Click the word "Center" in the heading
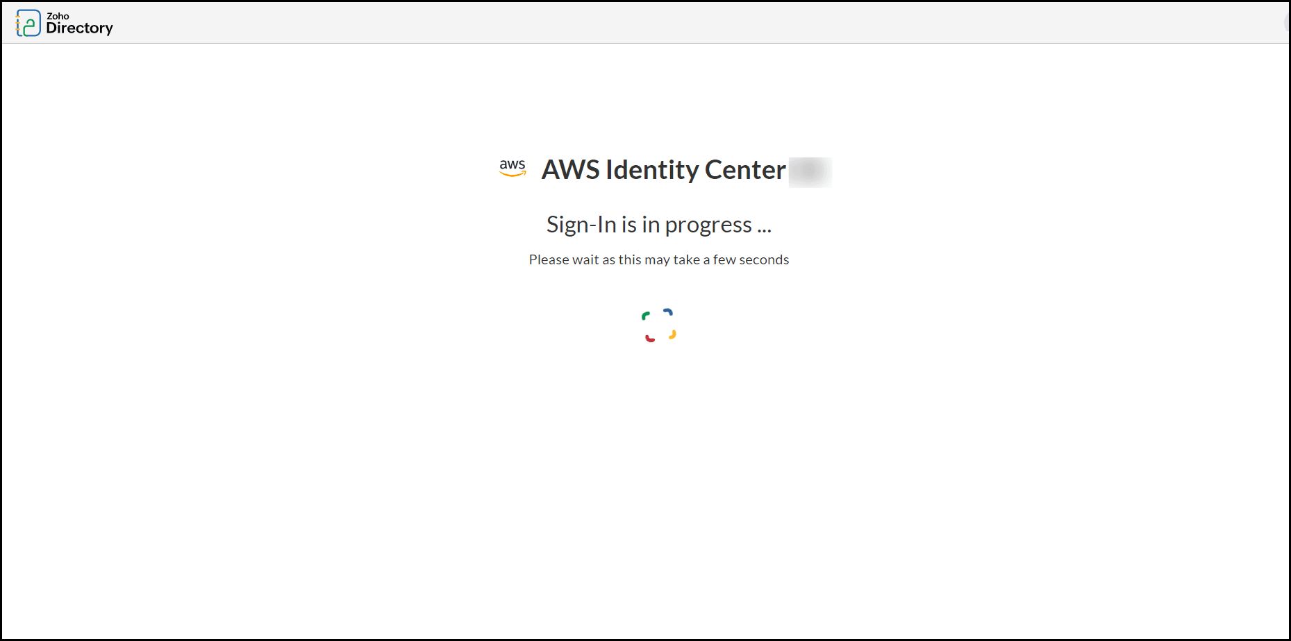This screenshot has width=1291, height=641. pos(745,170)
